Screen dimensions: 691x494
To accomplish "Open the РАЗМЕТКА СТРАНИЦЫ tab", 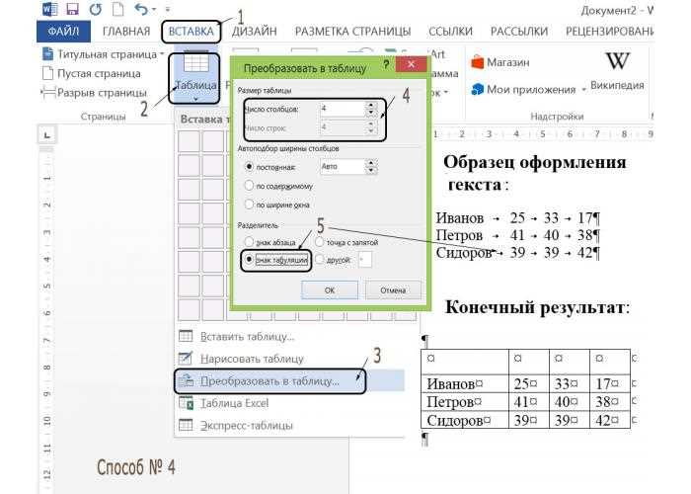I will point(352,32).
